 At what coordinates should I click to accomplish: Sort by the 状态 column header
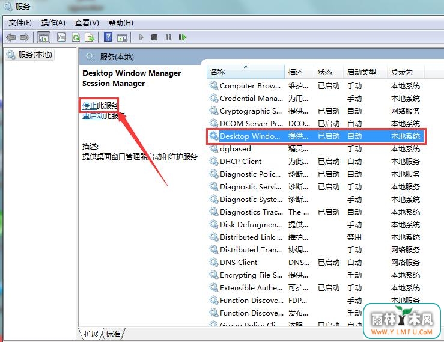[x=329, y=72]
